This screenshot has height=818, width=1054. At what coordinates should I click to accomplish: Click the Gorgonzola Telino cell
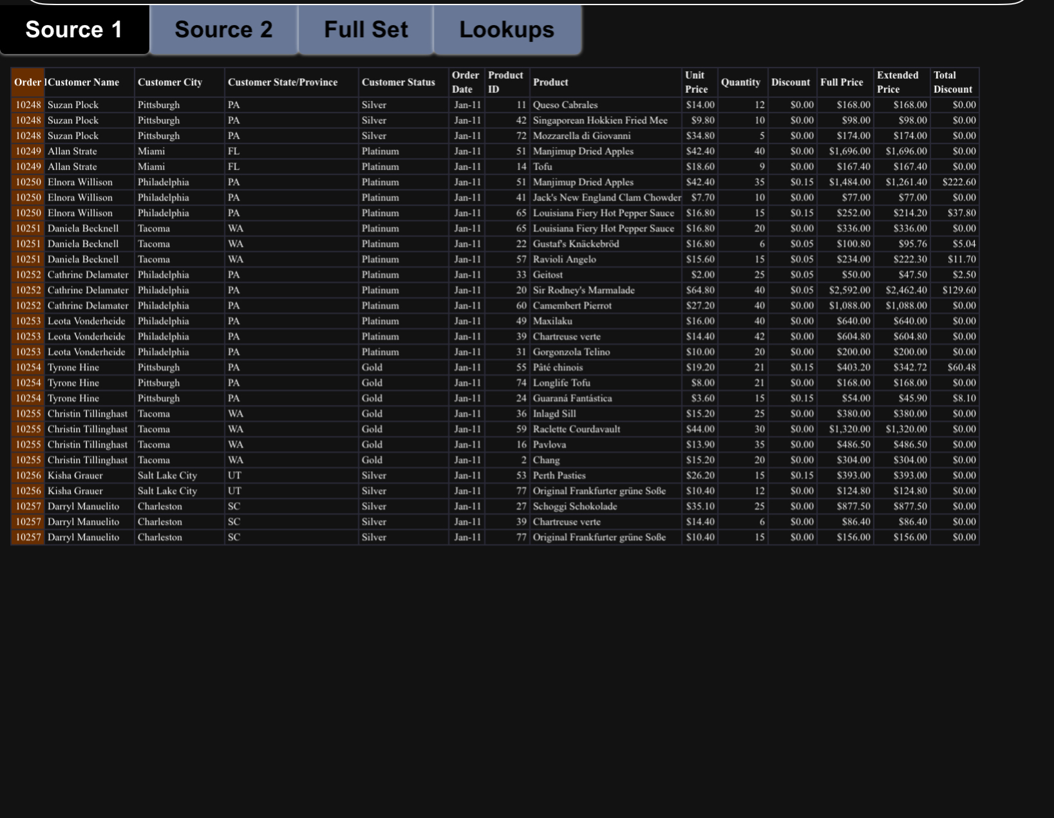606,352
